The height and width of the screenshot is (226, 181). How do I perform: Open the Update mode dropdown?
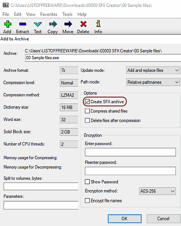tap(153, 70)
